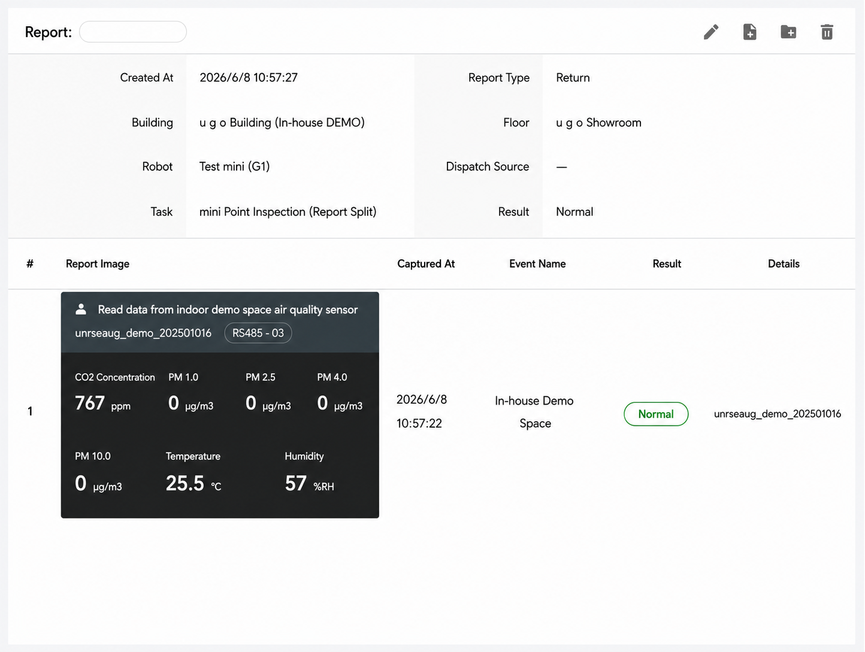Click the CO2 Concentration 767 ppm reading
Screen dimensions: 865x652
click(x=114, y=393)
